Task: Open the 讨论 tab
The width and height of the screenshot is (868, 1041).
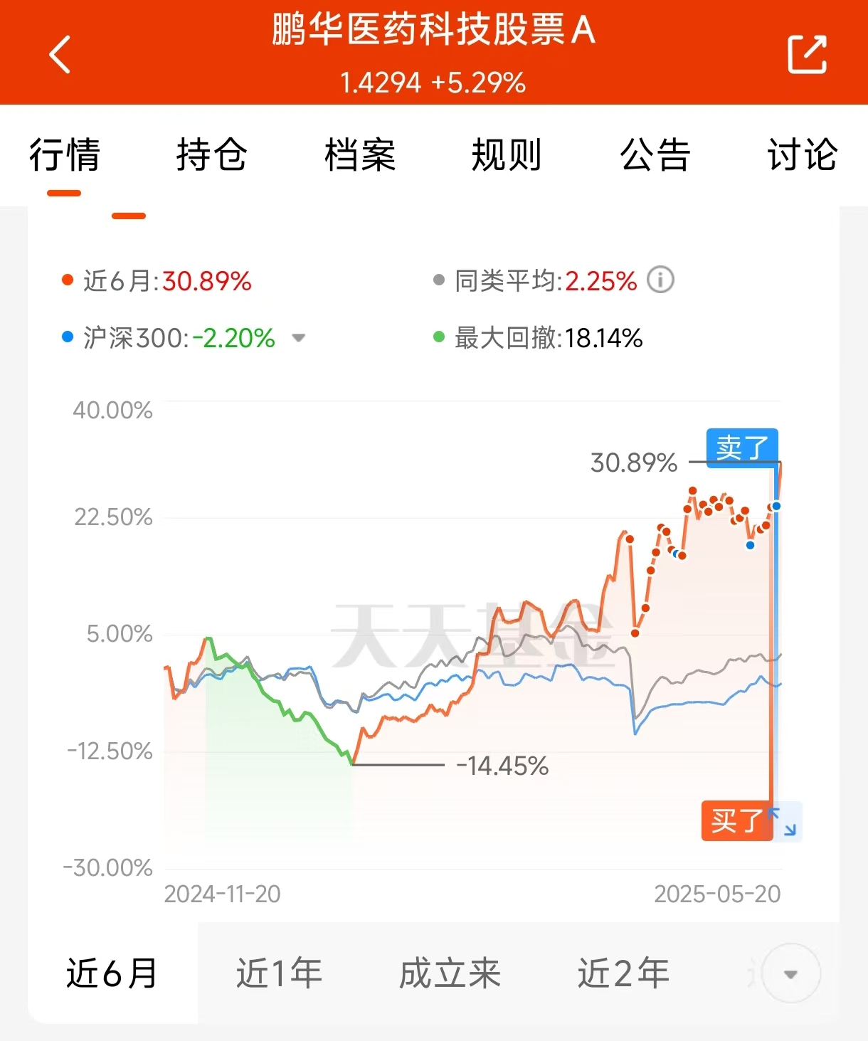Action: tap(802, 155)
